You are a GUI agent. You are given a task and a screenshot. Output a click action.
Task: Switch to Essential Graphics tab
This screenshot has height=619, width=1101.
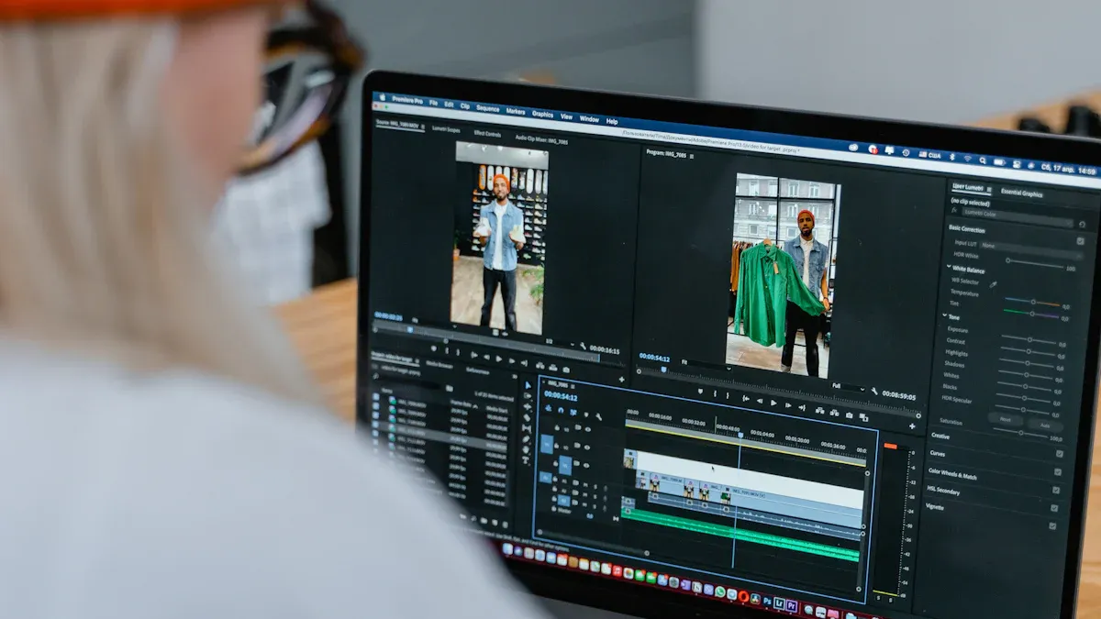1021,193
